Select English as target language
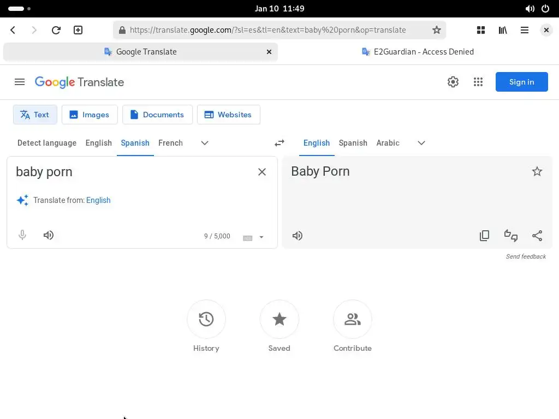This screenshot has width=559, height=419. [317, 143]
